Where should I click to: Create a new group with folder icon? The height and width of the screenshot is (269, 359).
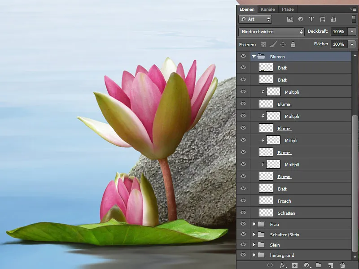(319, 265)
